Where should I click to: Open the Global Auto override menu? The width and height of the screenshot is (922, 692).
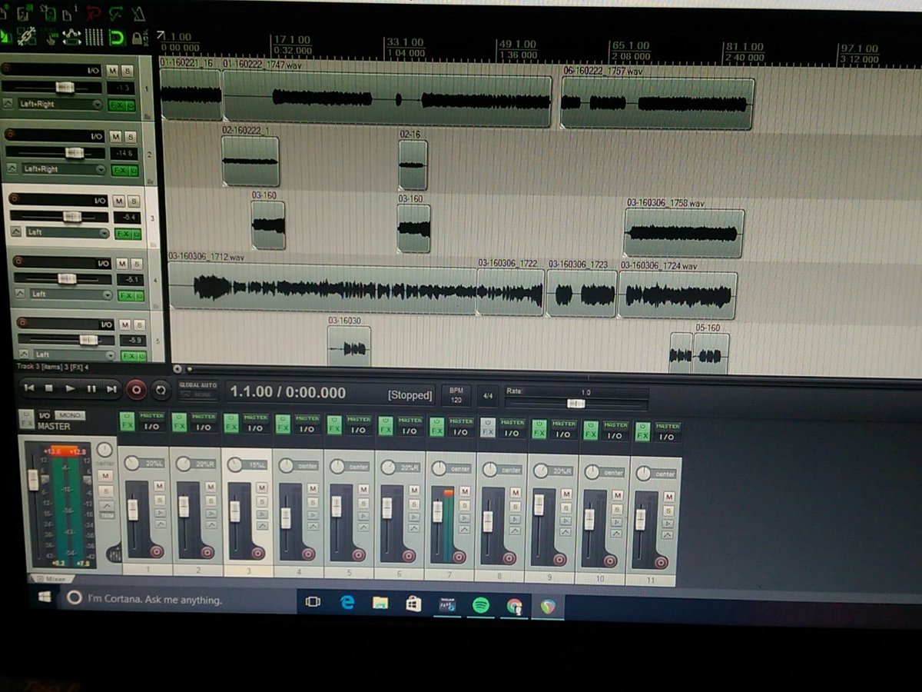(x=197, y=390)
